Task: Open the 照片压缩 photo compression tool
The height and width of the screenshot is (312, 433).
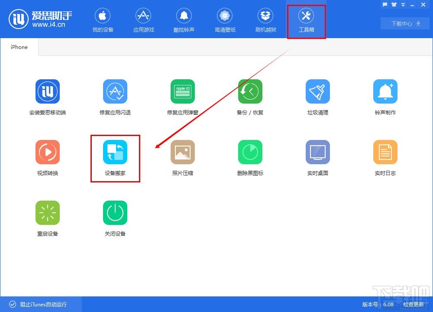Action: [183, 152]
